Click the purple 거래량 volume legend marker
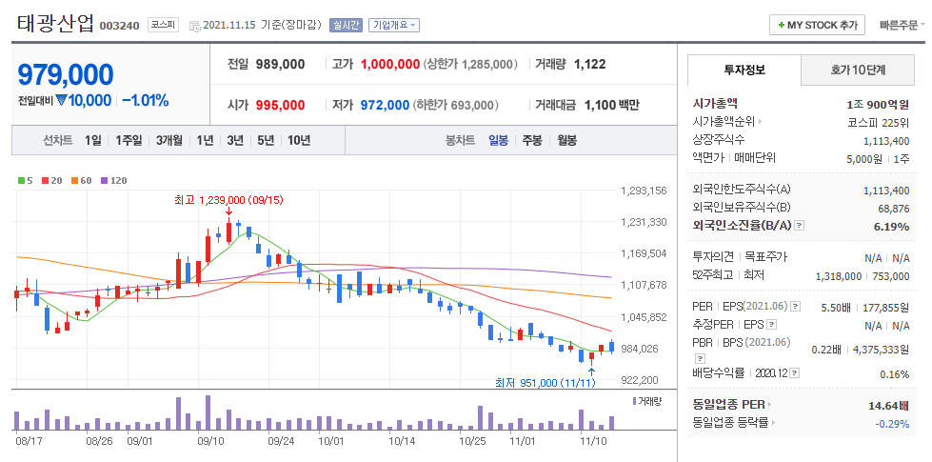The image size is (932, 462). tap(634, 401)
